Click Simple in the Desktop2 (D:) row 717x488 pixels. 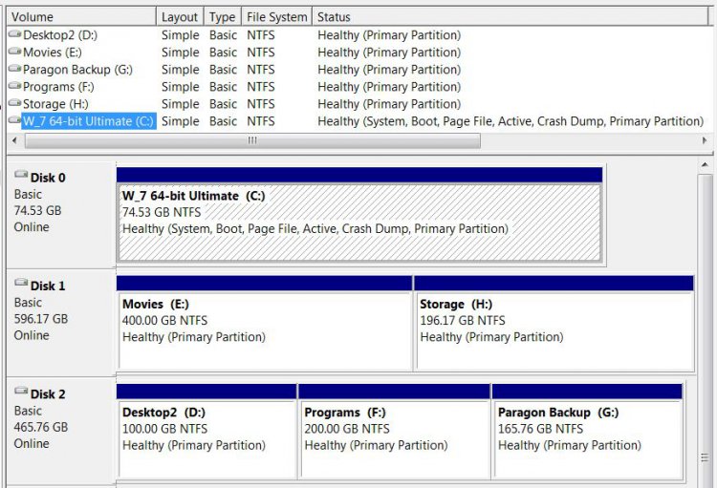180,35
